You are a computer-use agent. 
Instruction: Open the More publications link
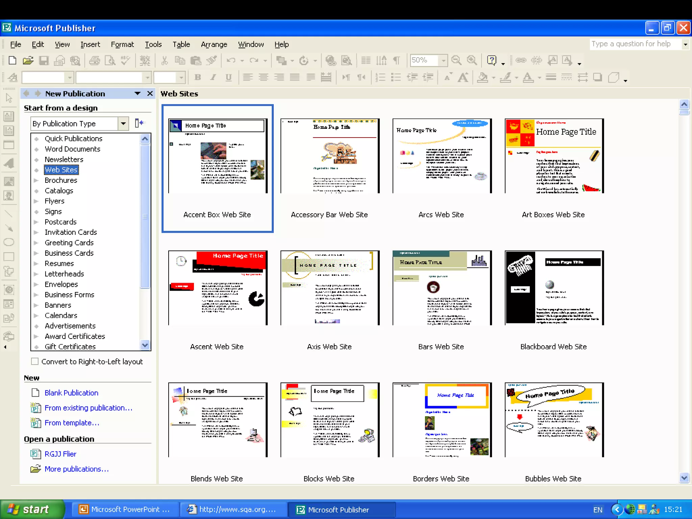pos(76,469)
